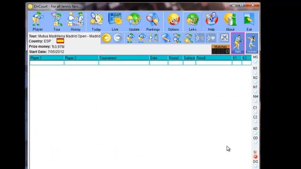The height and width of the screenshot is (169, 301).
Task: Sort by Tournament column header
Action: (x=124, y=58)
